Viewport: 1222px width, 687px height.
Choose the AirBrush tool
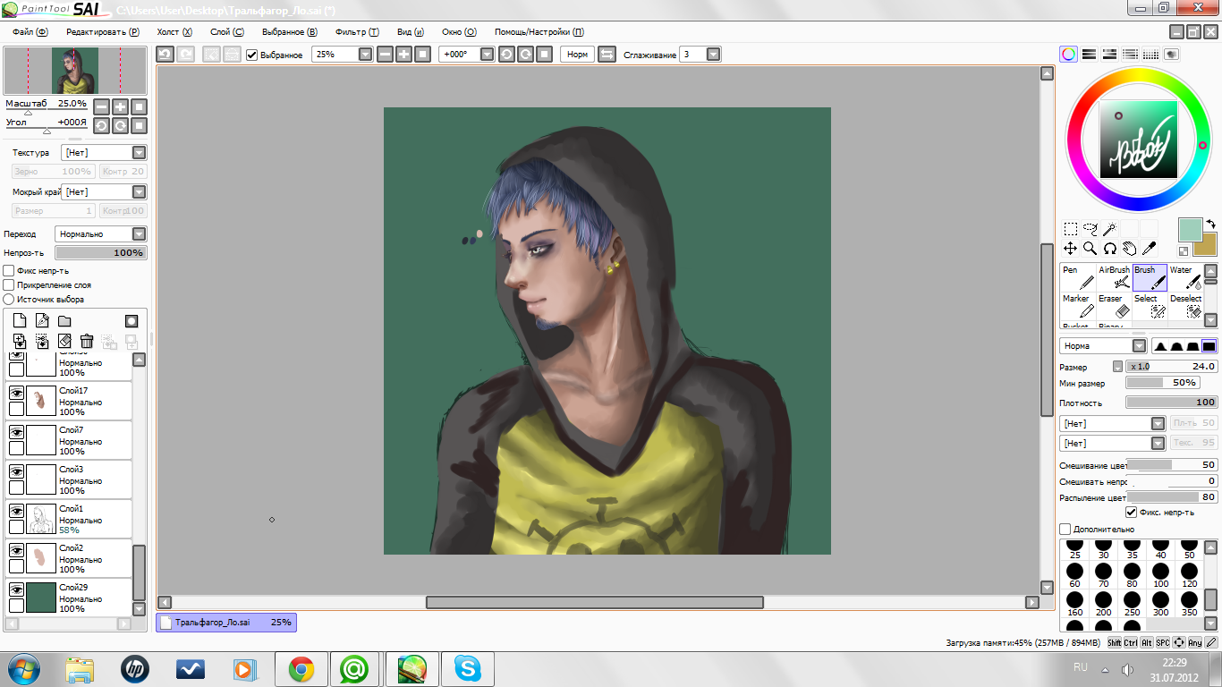[1115, 277]
